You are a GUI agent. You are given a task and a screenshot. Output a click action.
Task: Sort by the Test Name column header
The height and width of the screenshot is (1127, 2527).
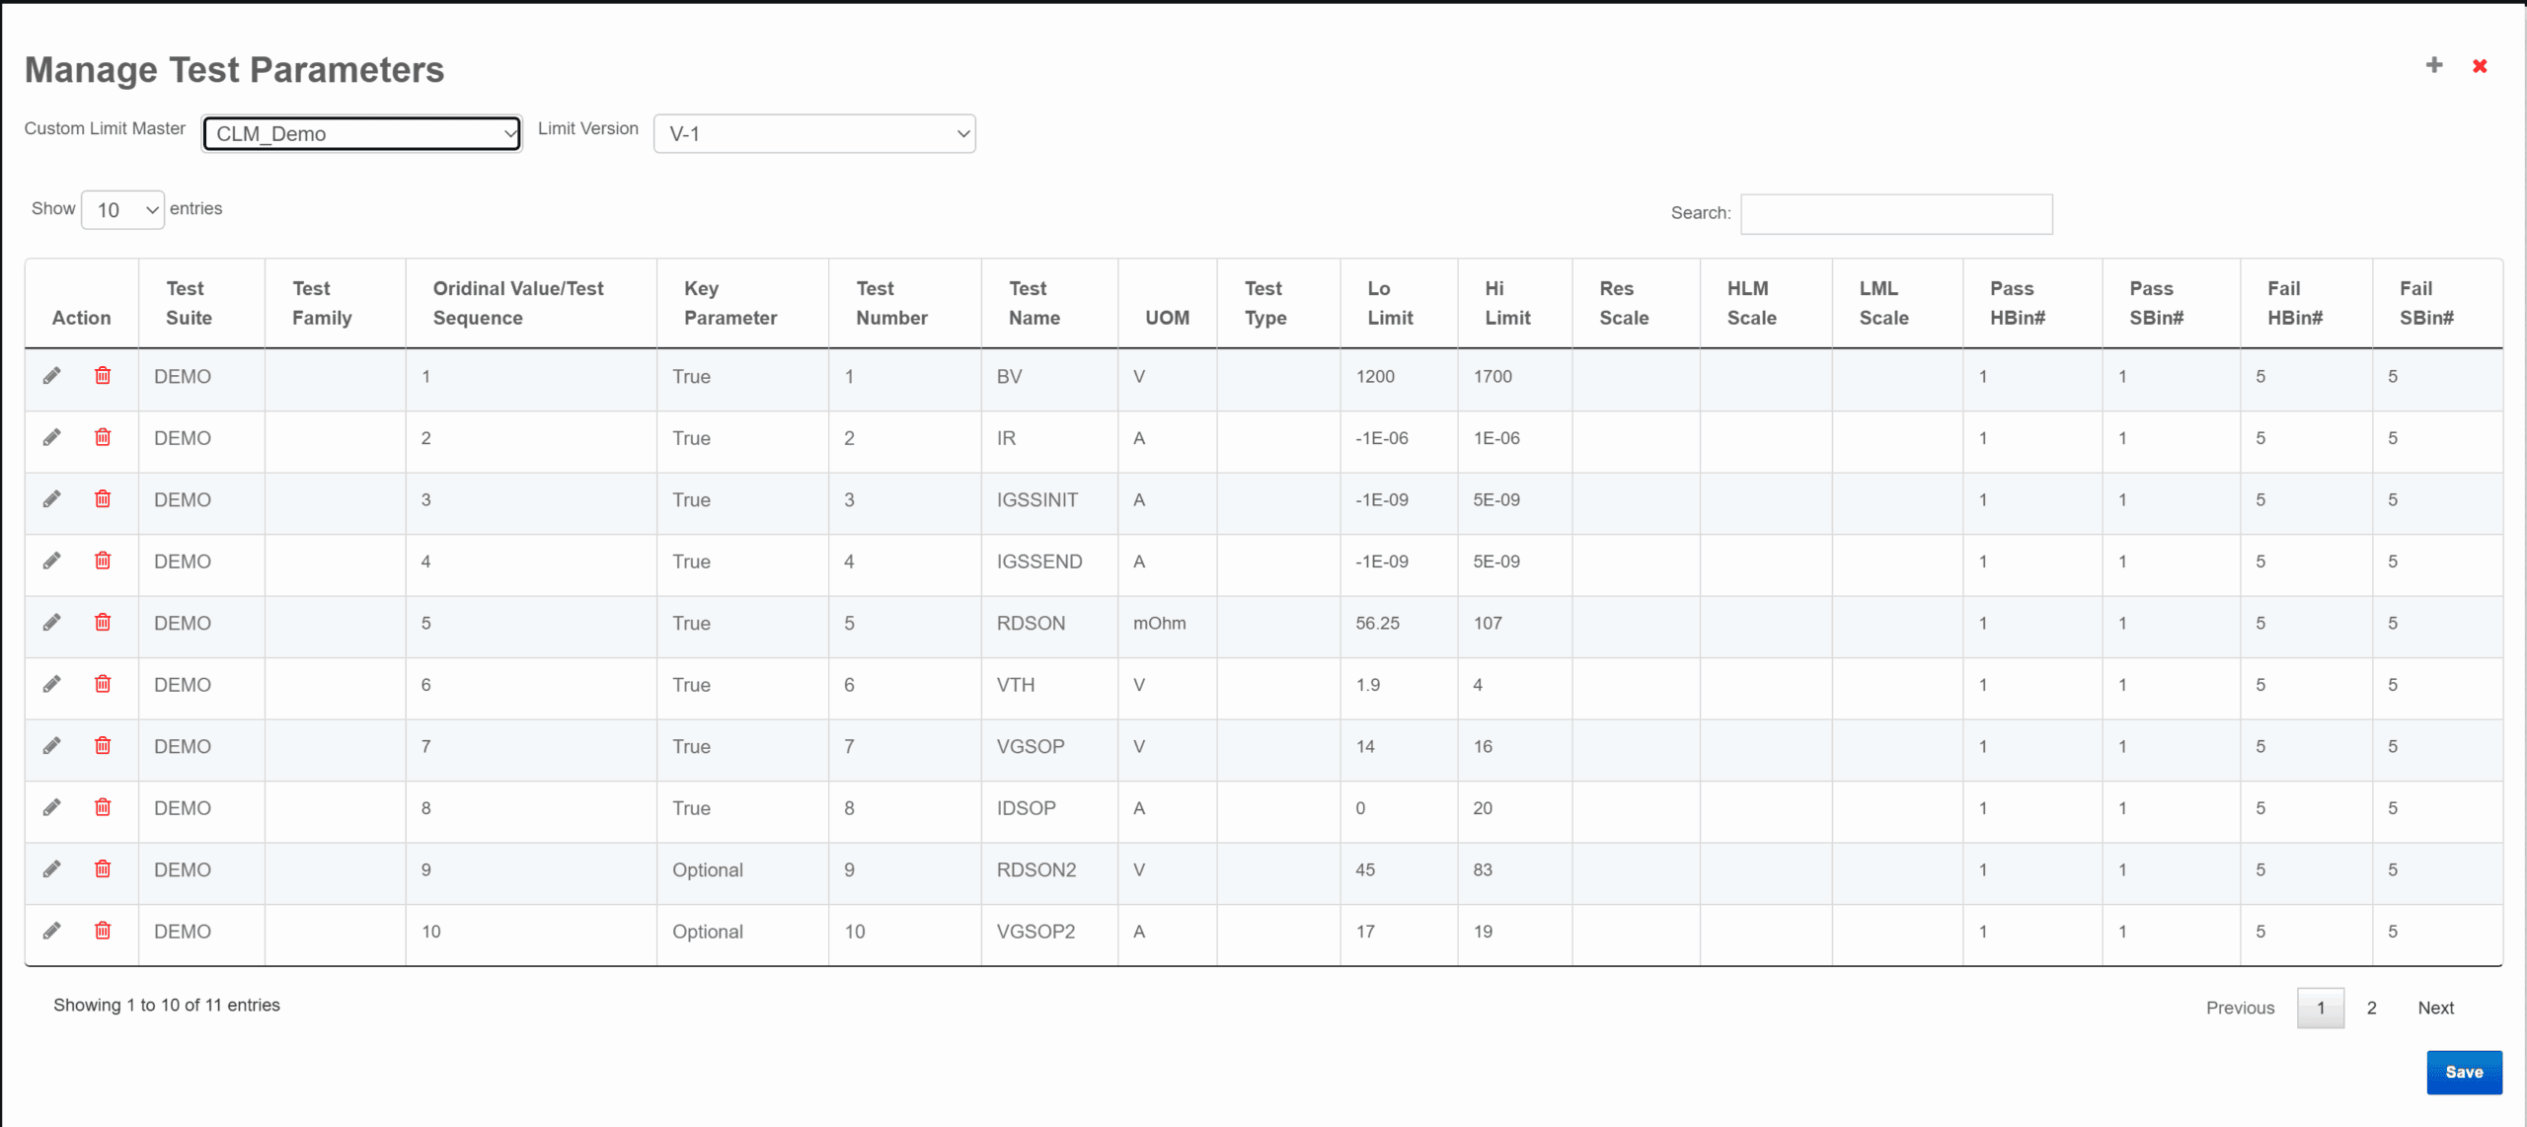tap(1034, 303)
